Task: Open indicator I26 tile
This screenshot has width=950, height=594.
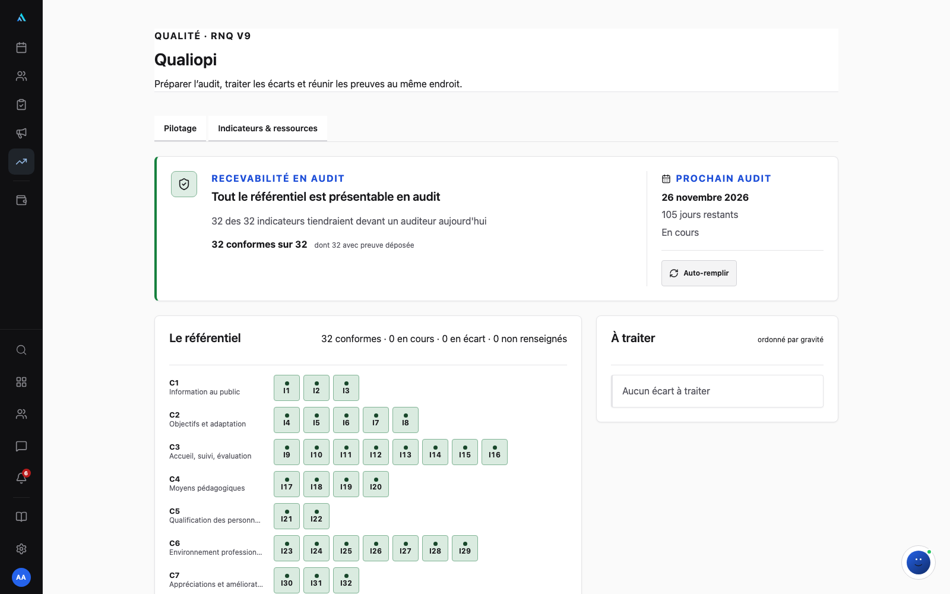Action: tap(376, 548)
